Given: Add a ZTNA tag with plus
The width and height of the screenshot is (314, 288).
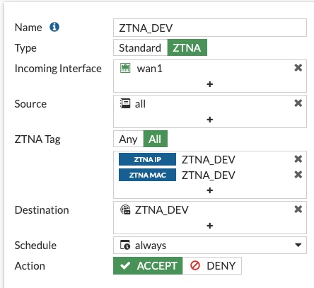Looking at the screenshot, I should tap(210, 190).
